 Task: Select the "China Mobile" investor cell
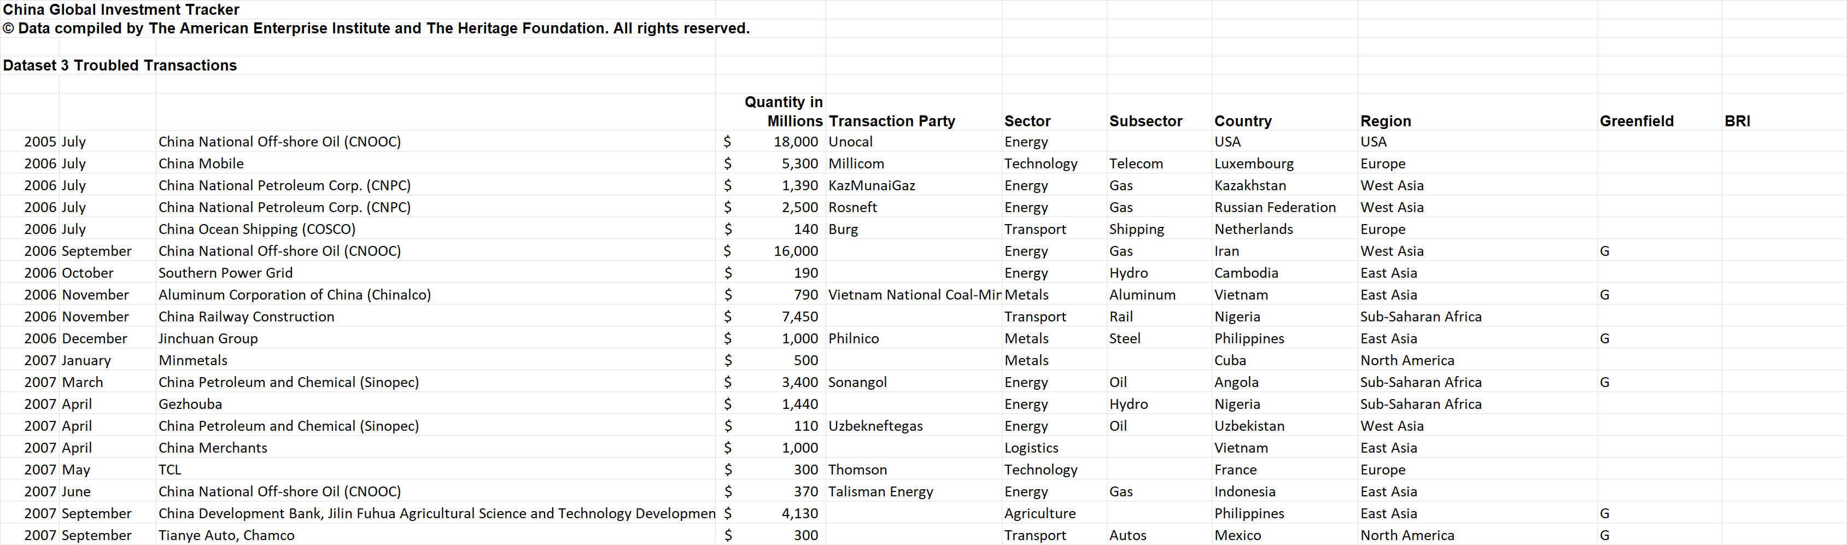(201, 163)
